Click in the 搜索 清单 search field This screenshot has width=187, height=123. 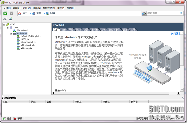pos(163,13)
